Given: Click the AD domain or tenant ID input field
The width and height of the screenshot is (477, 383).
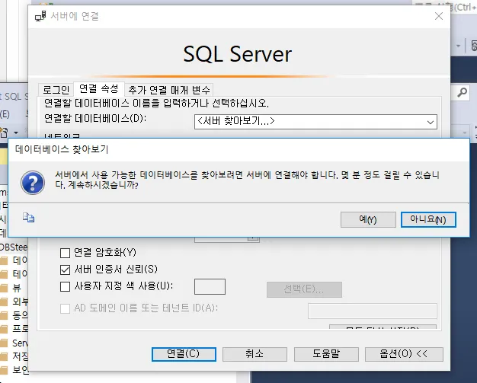Looking at the screenshot, I should pos(373,311).
